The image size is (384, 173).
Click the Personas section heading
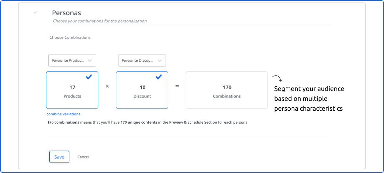pos(66,13)
